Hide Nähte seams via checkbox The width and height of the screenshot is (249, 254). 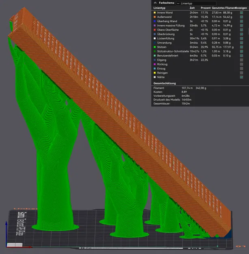click(241, 77)
